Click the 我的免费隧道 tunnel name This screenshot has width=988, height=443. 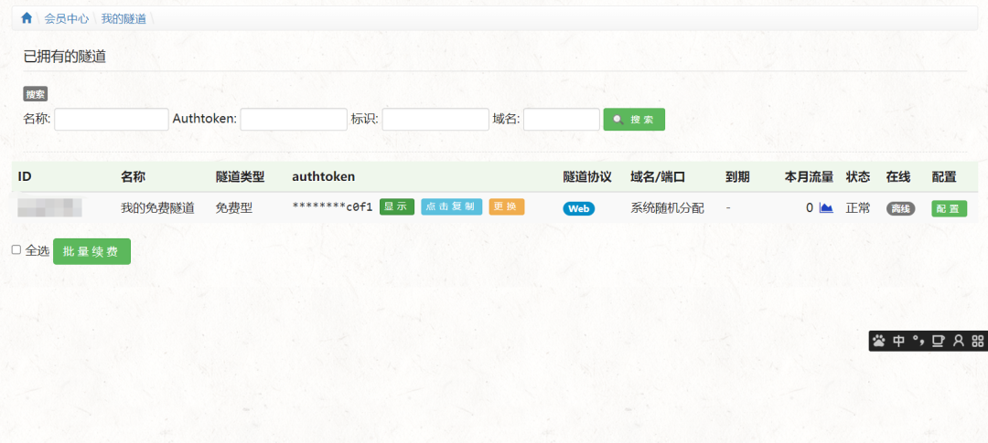pos(157,207)
